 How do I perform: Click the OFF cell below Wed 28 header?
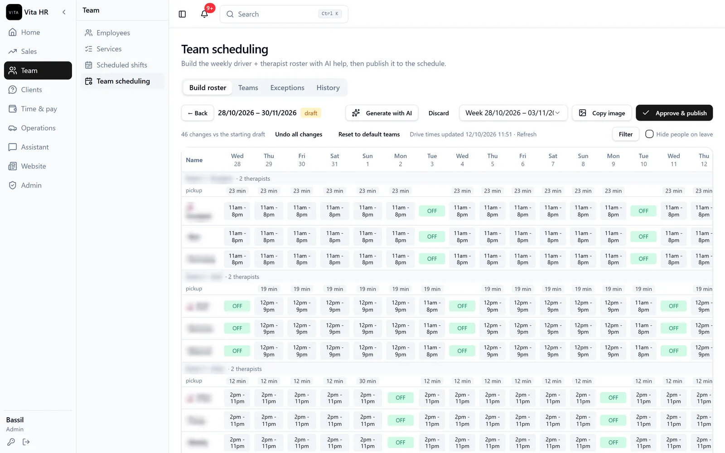tap(237, 306)
